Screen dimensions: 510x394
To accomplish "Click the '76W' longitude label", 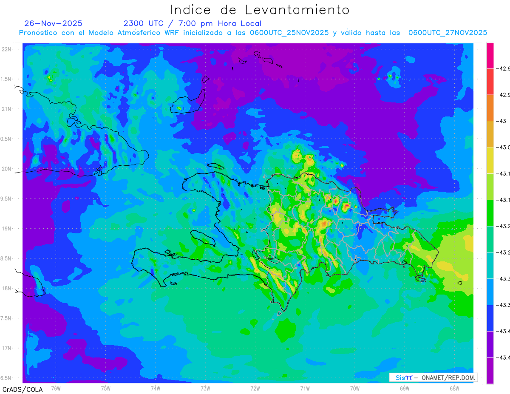I will pos(56,388).
